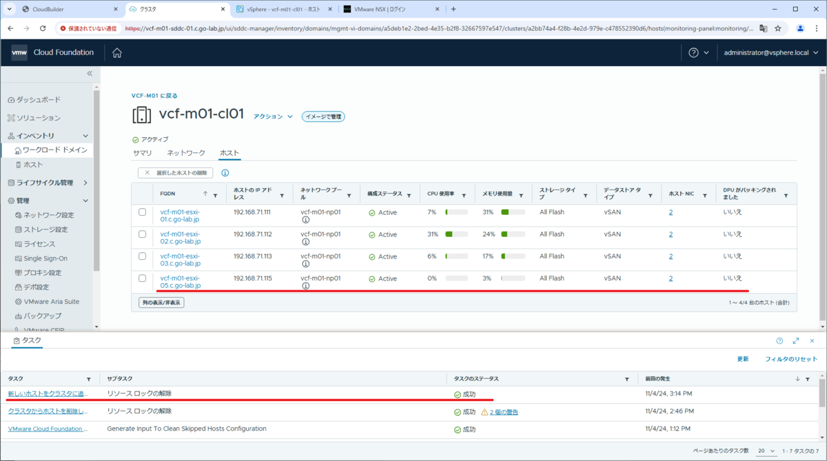Open host NIC count link for esxi-03
This screenshot has height=461, width=827.
[x=671, y=256]
